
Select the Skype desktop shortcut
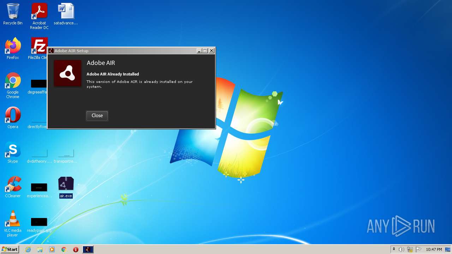[x=13, y=152]
